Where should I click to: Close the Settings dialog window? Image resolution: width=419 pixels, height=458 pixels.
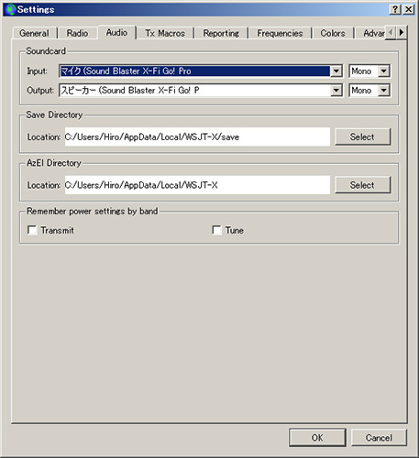click(x=409, y=9)
